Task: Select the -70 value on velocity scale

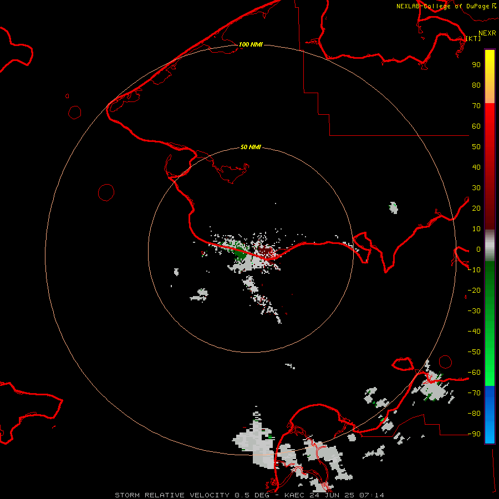Action: (474, 393)
